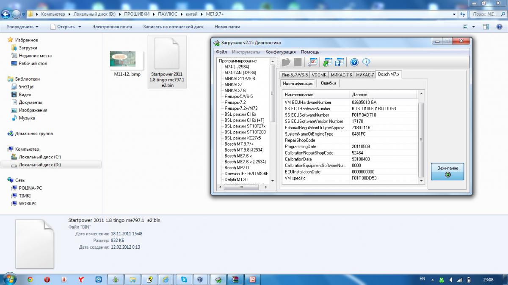Click the ПРОШИВКИ breadcrumb in the address bar
This screenshot has width=508, height=285.
(x=137, y=14)
